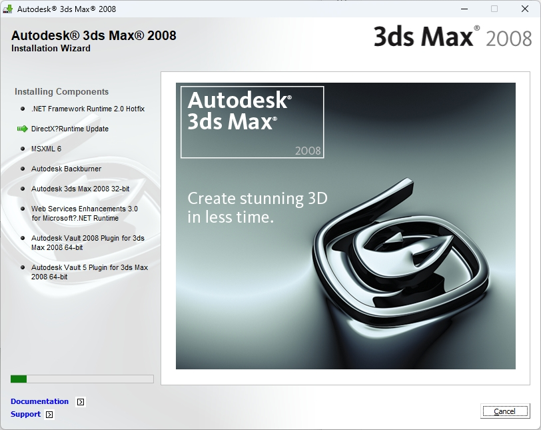Select Autodesk Vault 2008 Plugin component
The height and width of the screenshot is (430, 541).
click(87, 243)
